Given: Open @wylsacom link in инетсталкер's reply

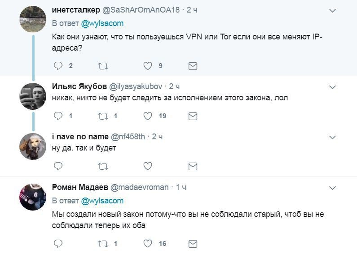Looking at the screenshot, I should 102,23.
